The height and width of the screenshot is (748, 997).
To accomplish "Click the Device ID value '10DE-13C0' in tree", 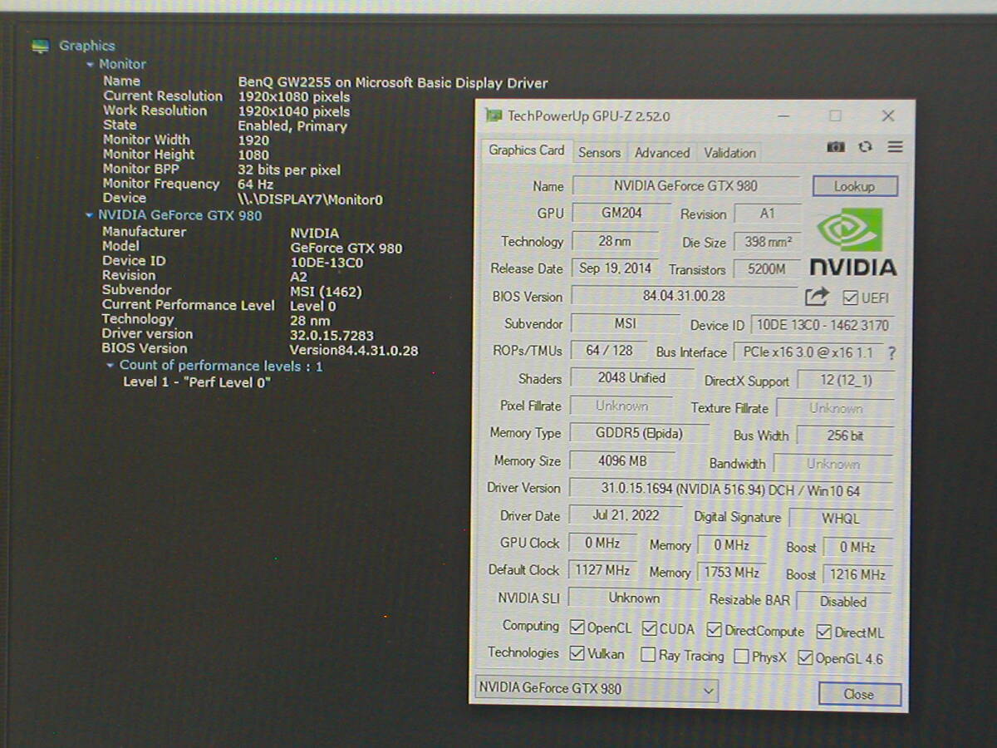I will coord(327,263).
